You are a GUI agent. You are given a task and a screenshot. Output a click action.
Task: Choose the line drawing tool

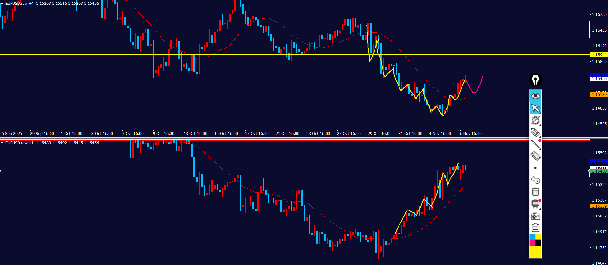pos(535,144)
